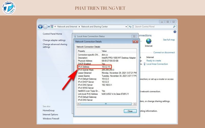Click the control panel icon in address bar

52,27
